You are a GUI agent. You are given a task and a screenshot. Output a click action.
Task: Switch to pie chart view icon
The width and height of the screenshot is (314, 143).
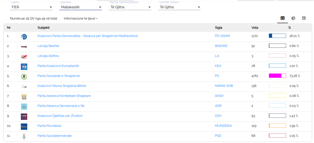point(293,18)
